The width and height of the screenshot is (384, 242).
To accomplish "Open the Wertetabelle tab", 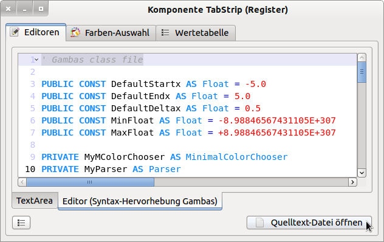I will pyautogui.click(x=196, y=33).
